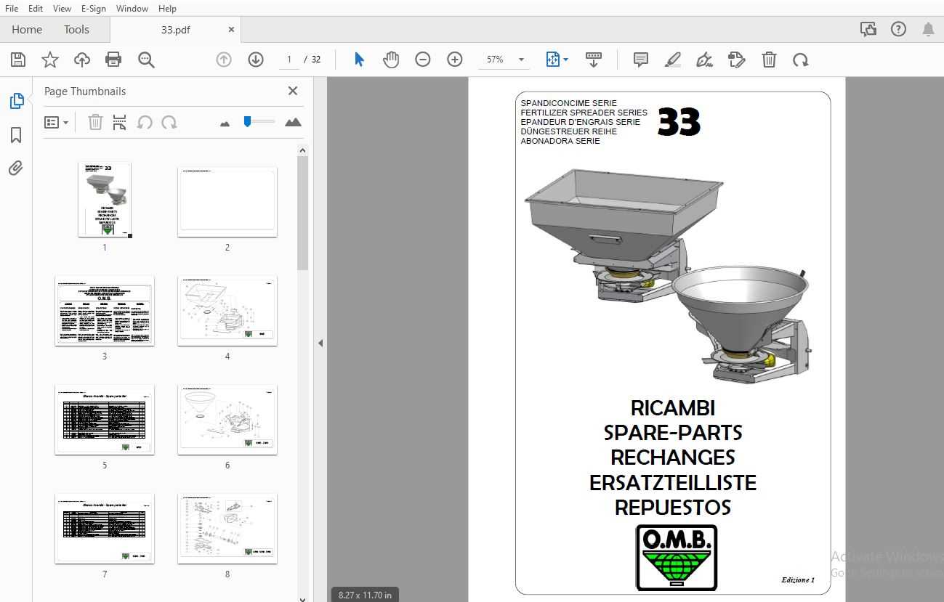This screenshot has width=944, height=602.
Task: Switch to the Tools tab
Action: coord(76,30)
